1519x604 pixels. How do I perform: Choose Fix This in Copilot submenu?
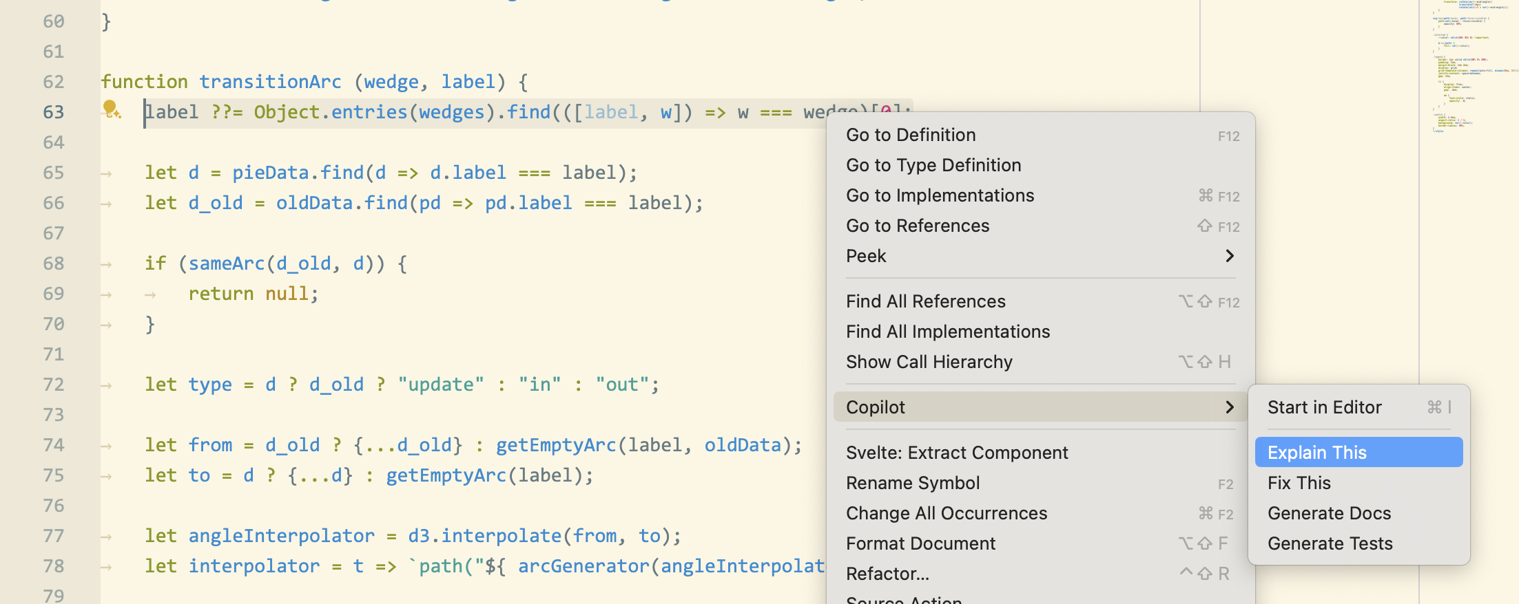coord(1299,483)
